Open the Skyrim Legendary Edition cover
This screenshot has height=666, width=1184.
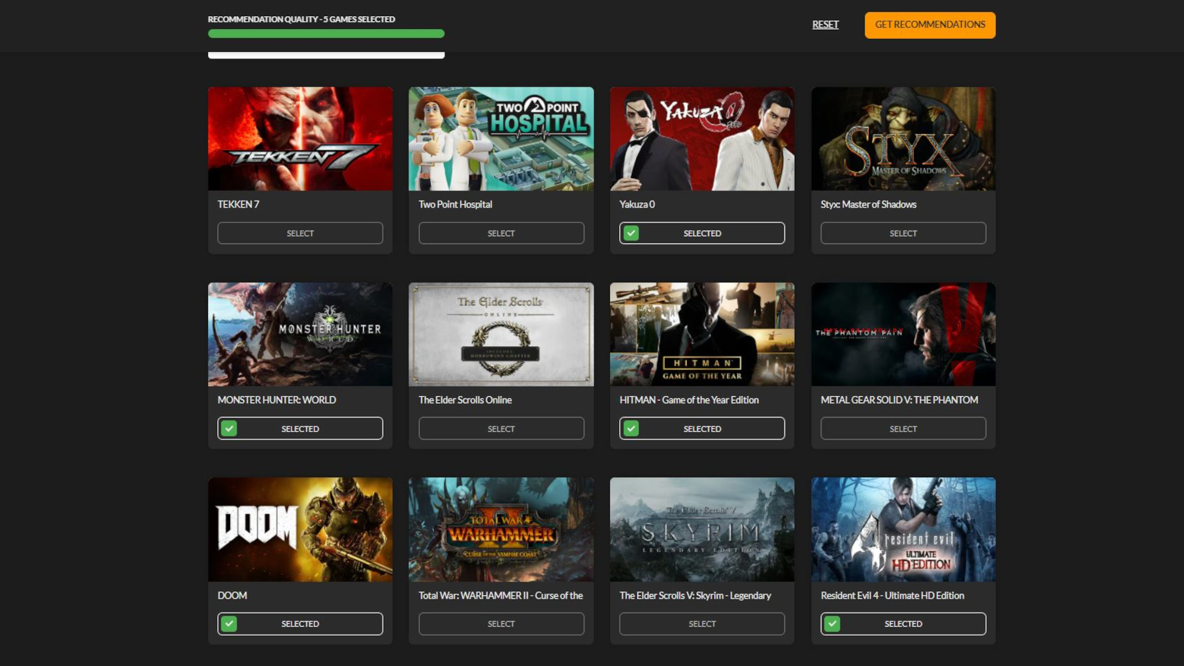[702, 530]
